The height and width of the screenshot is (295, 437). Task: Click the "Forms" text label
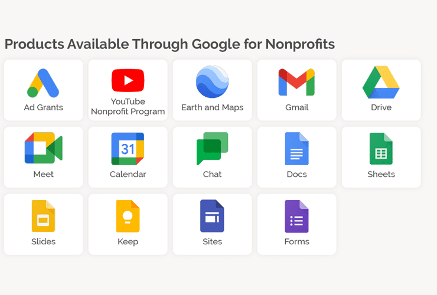297,241
